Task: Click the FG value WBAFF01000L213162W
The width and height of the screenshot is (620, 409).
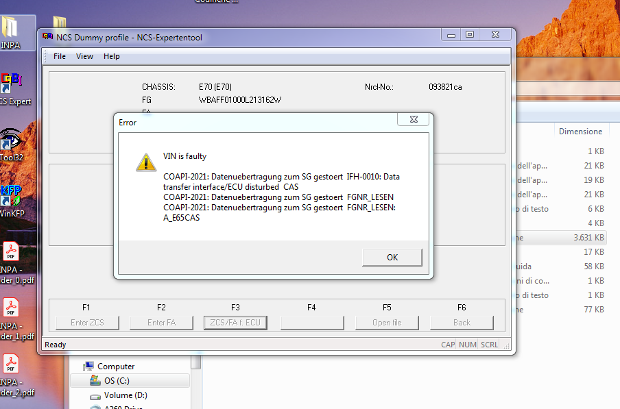Action: (x=239, y=100)
